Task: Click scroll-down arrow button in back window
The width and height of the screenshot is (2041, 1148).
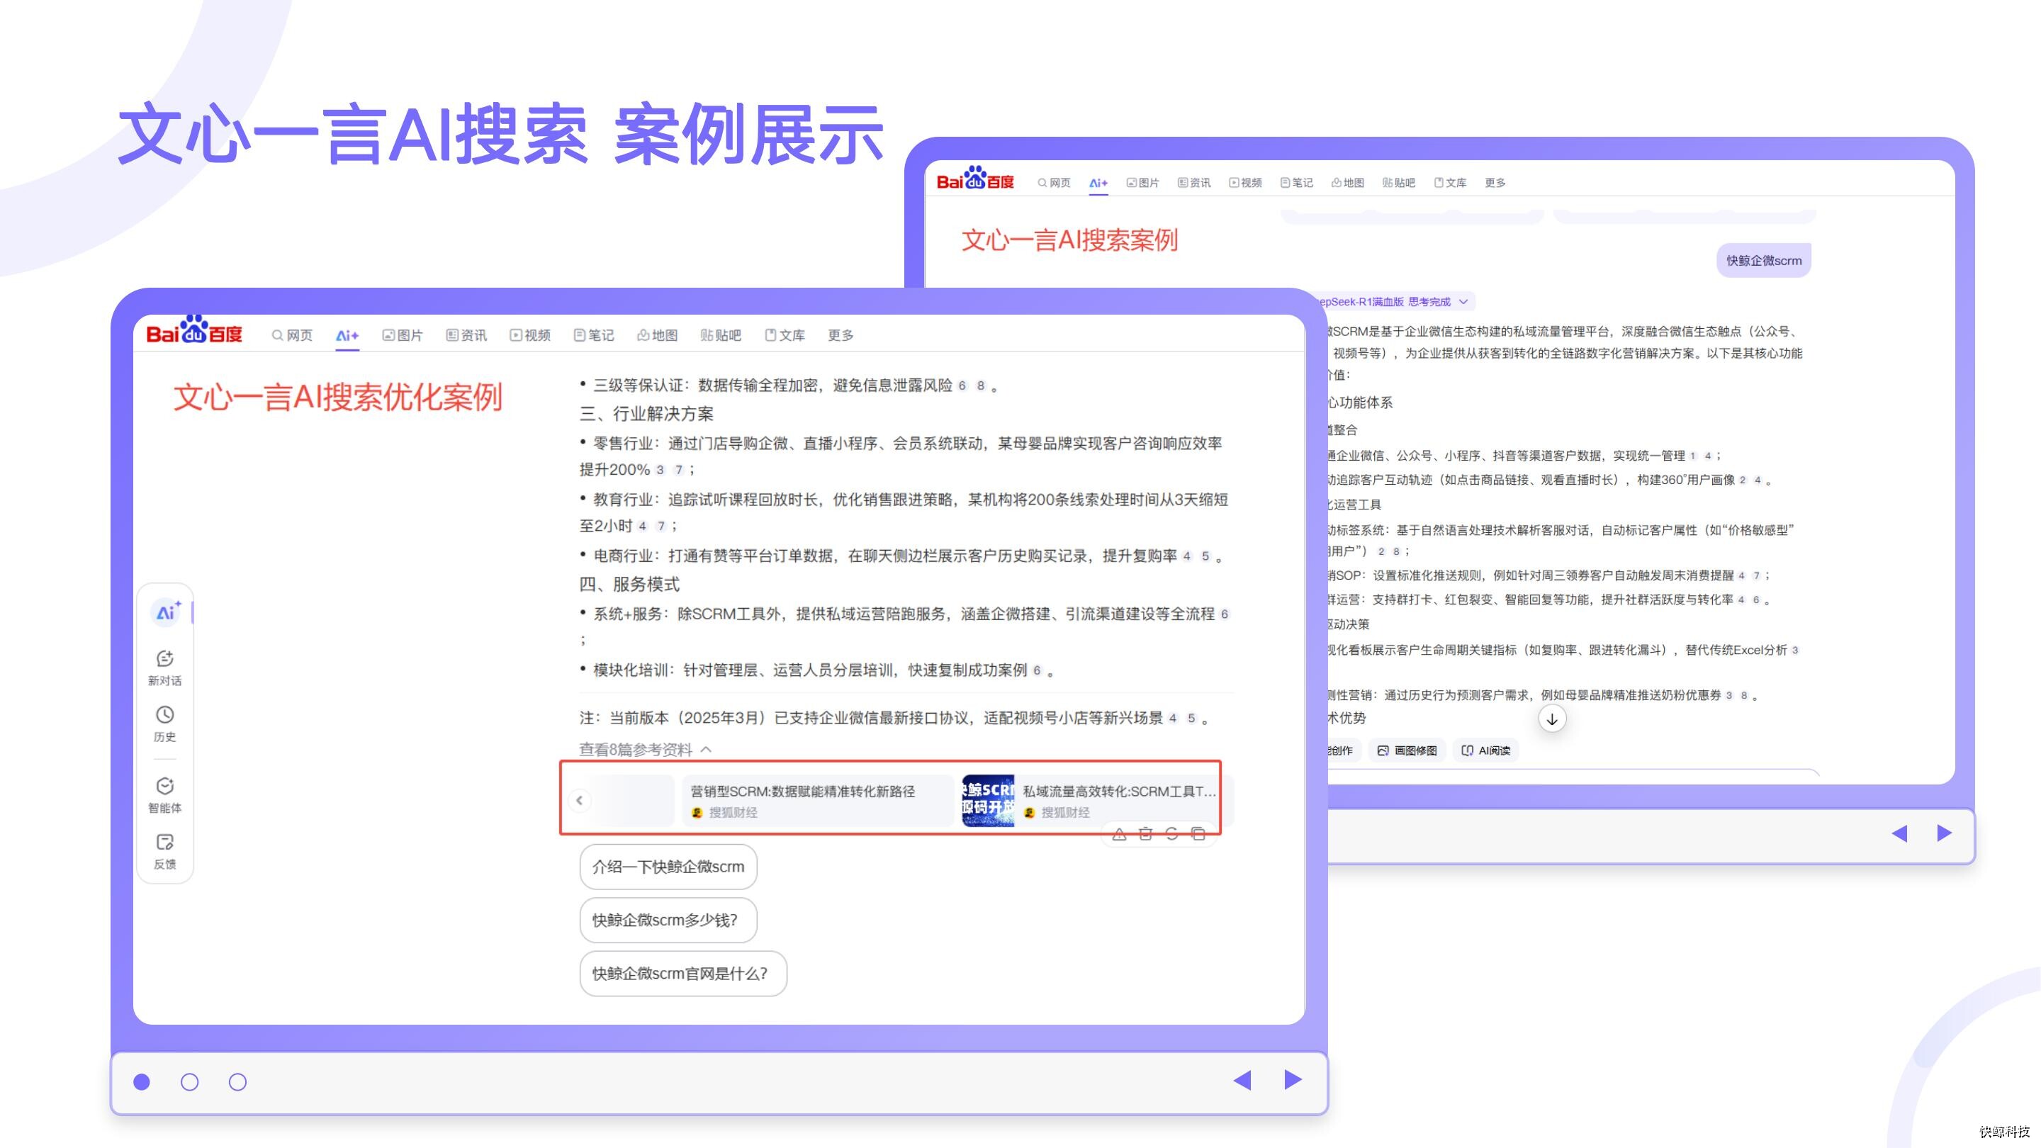Action: [x=1552, y=719]
